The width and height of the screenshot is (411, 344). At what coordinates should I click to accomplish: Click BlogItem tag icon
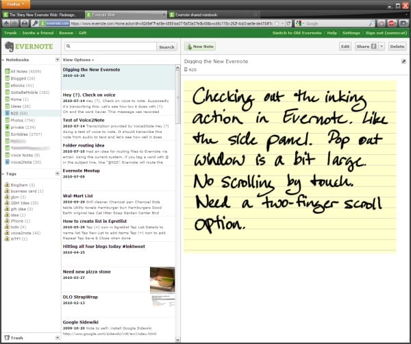7,185
